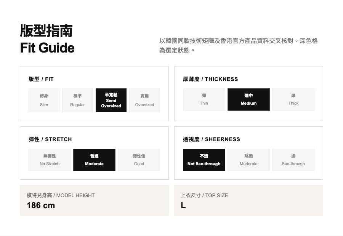Select Thin thickness option
This screenshot has height=236, width=343.
click(204, 99)
